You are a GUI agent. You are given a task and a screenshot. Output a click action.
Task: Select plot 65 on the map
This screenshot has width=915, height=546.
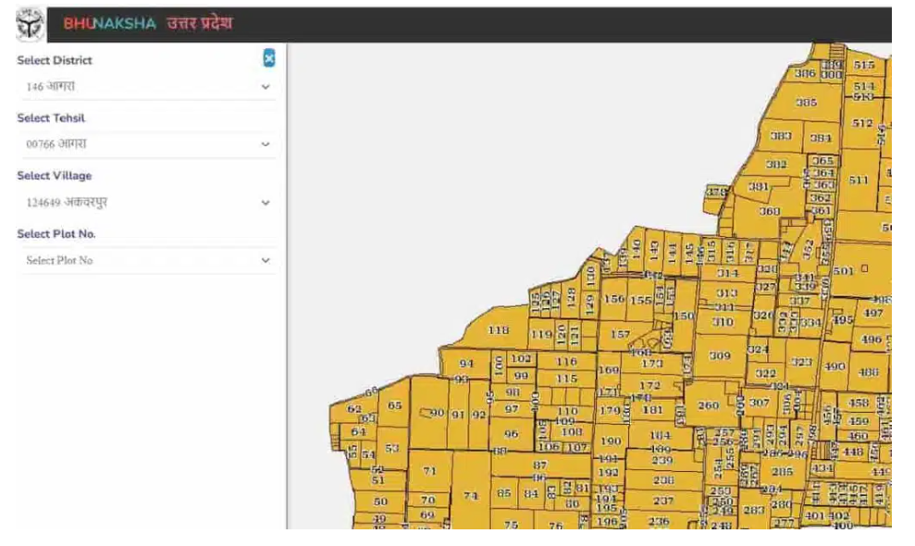395,405
